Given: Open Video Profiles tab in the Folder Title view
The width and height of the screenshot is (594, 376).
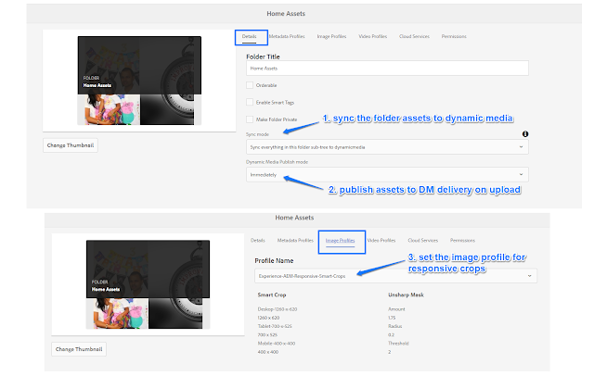Looking at the screenshot, I should tap(373, 36).
